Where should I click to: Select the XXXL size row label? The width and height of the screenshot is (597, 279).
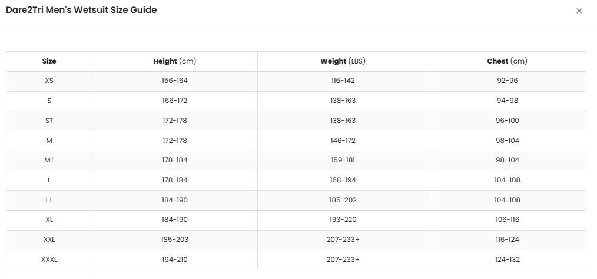coord(49,260)
